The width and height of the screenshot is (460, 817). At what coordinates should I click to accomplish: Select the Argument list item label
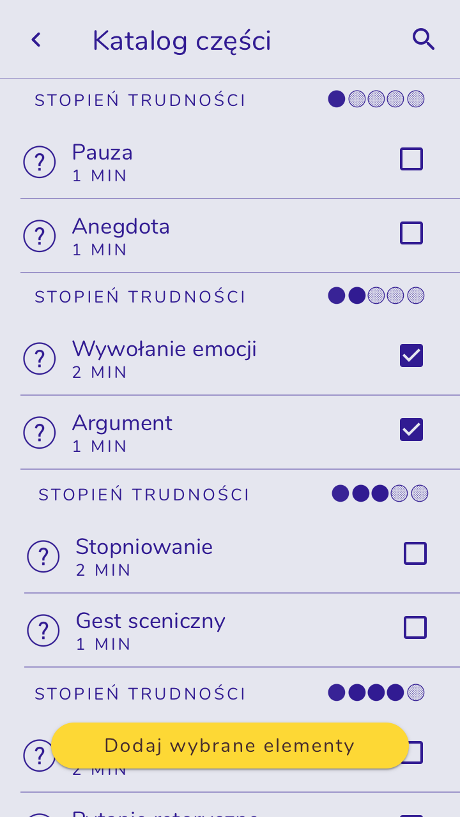click(x=122, y=423)
